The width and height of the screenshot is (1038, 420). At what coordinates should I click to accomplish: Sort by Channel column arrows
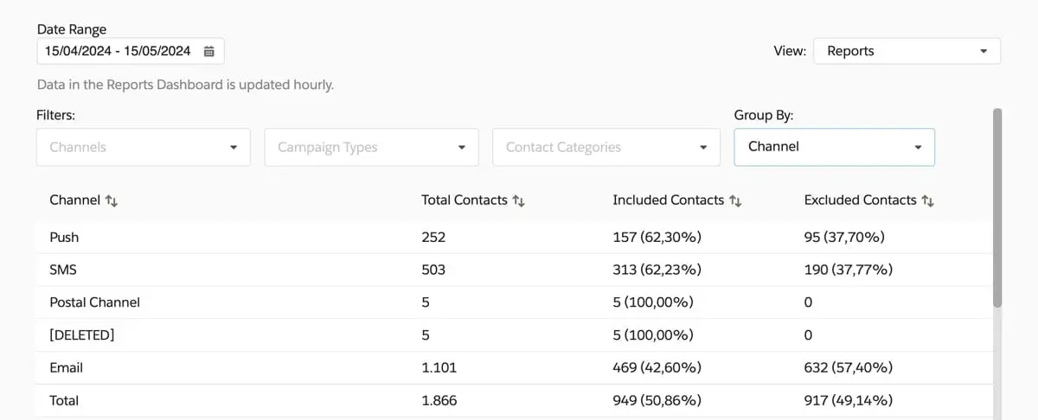(111, 200)
